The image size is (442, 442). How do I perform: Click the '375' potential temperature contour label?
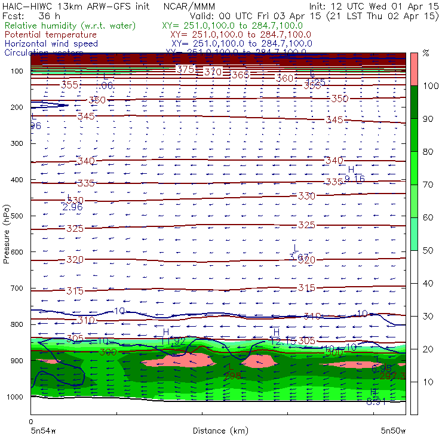tap(186, 69)
